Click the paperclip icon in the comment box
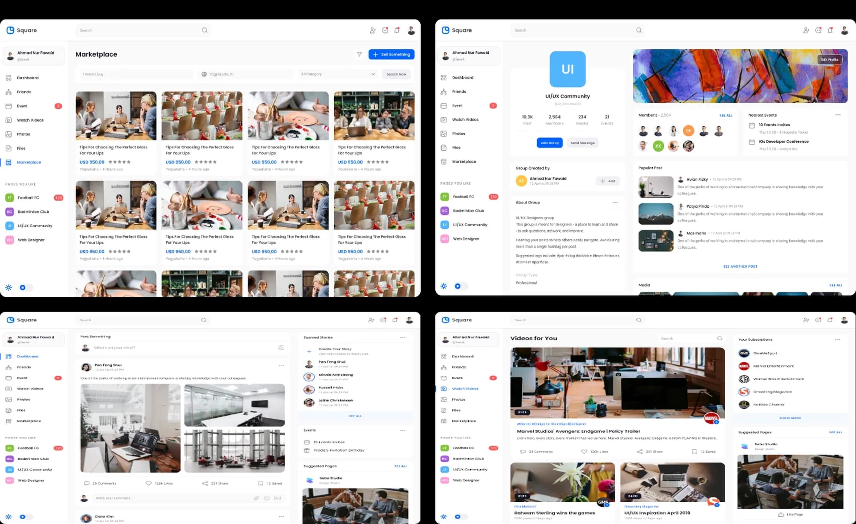This screenshot has height=524, width=856. pos(256,498)
